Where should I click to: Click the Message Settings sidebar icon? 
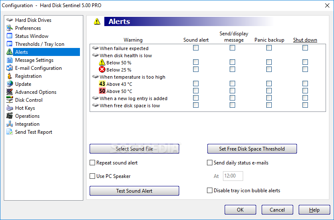(x=10, y=60)
